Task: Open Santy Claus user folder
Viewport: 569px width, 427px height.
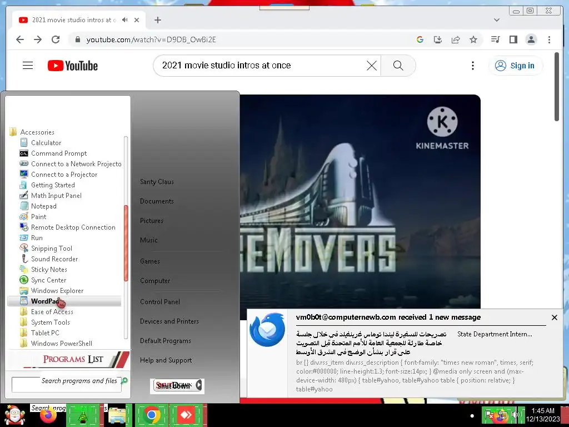Action: click(157, 182)
